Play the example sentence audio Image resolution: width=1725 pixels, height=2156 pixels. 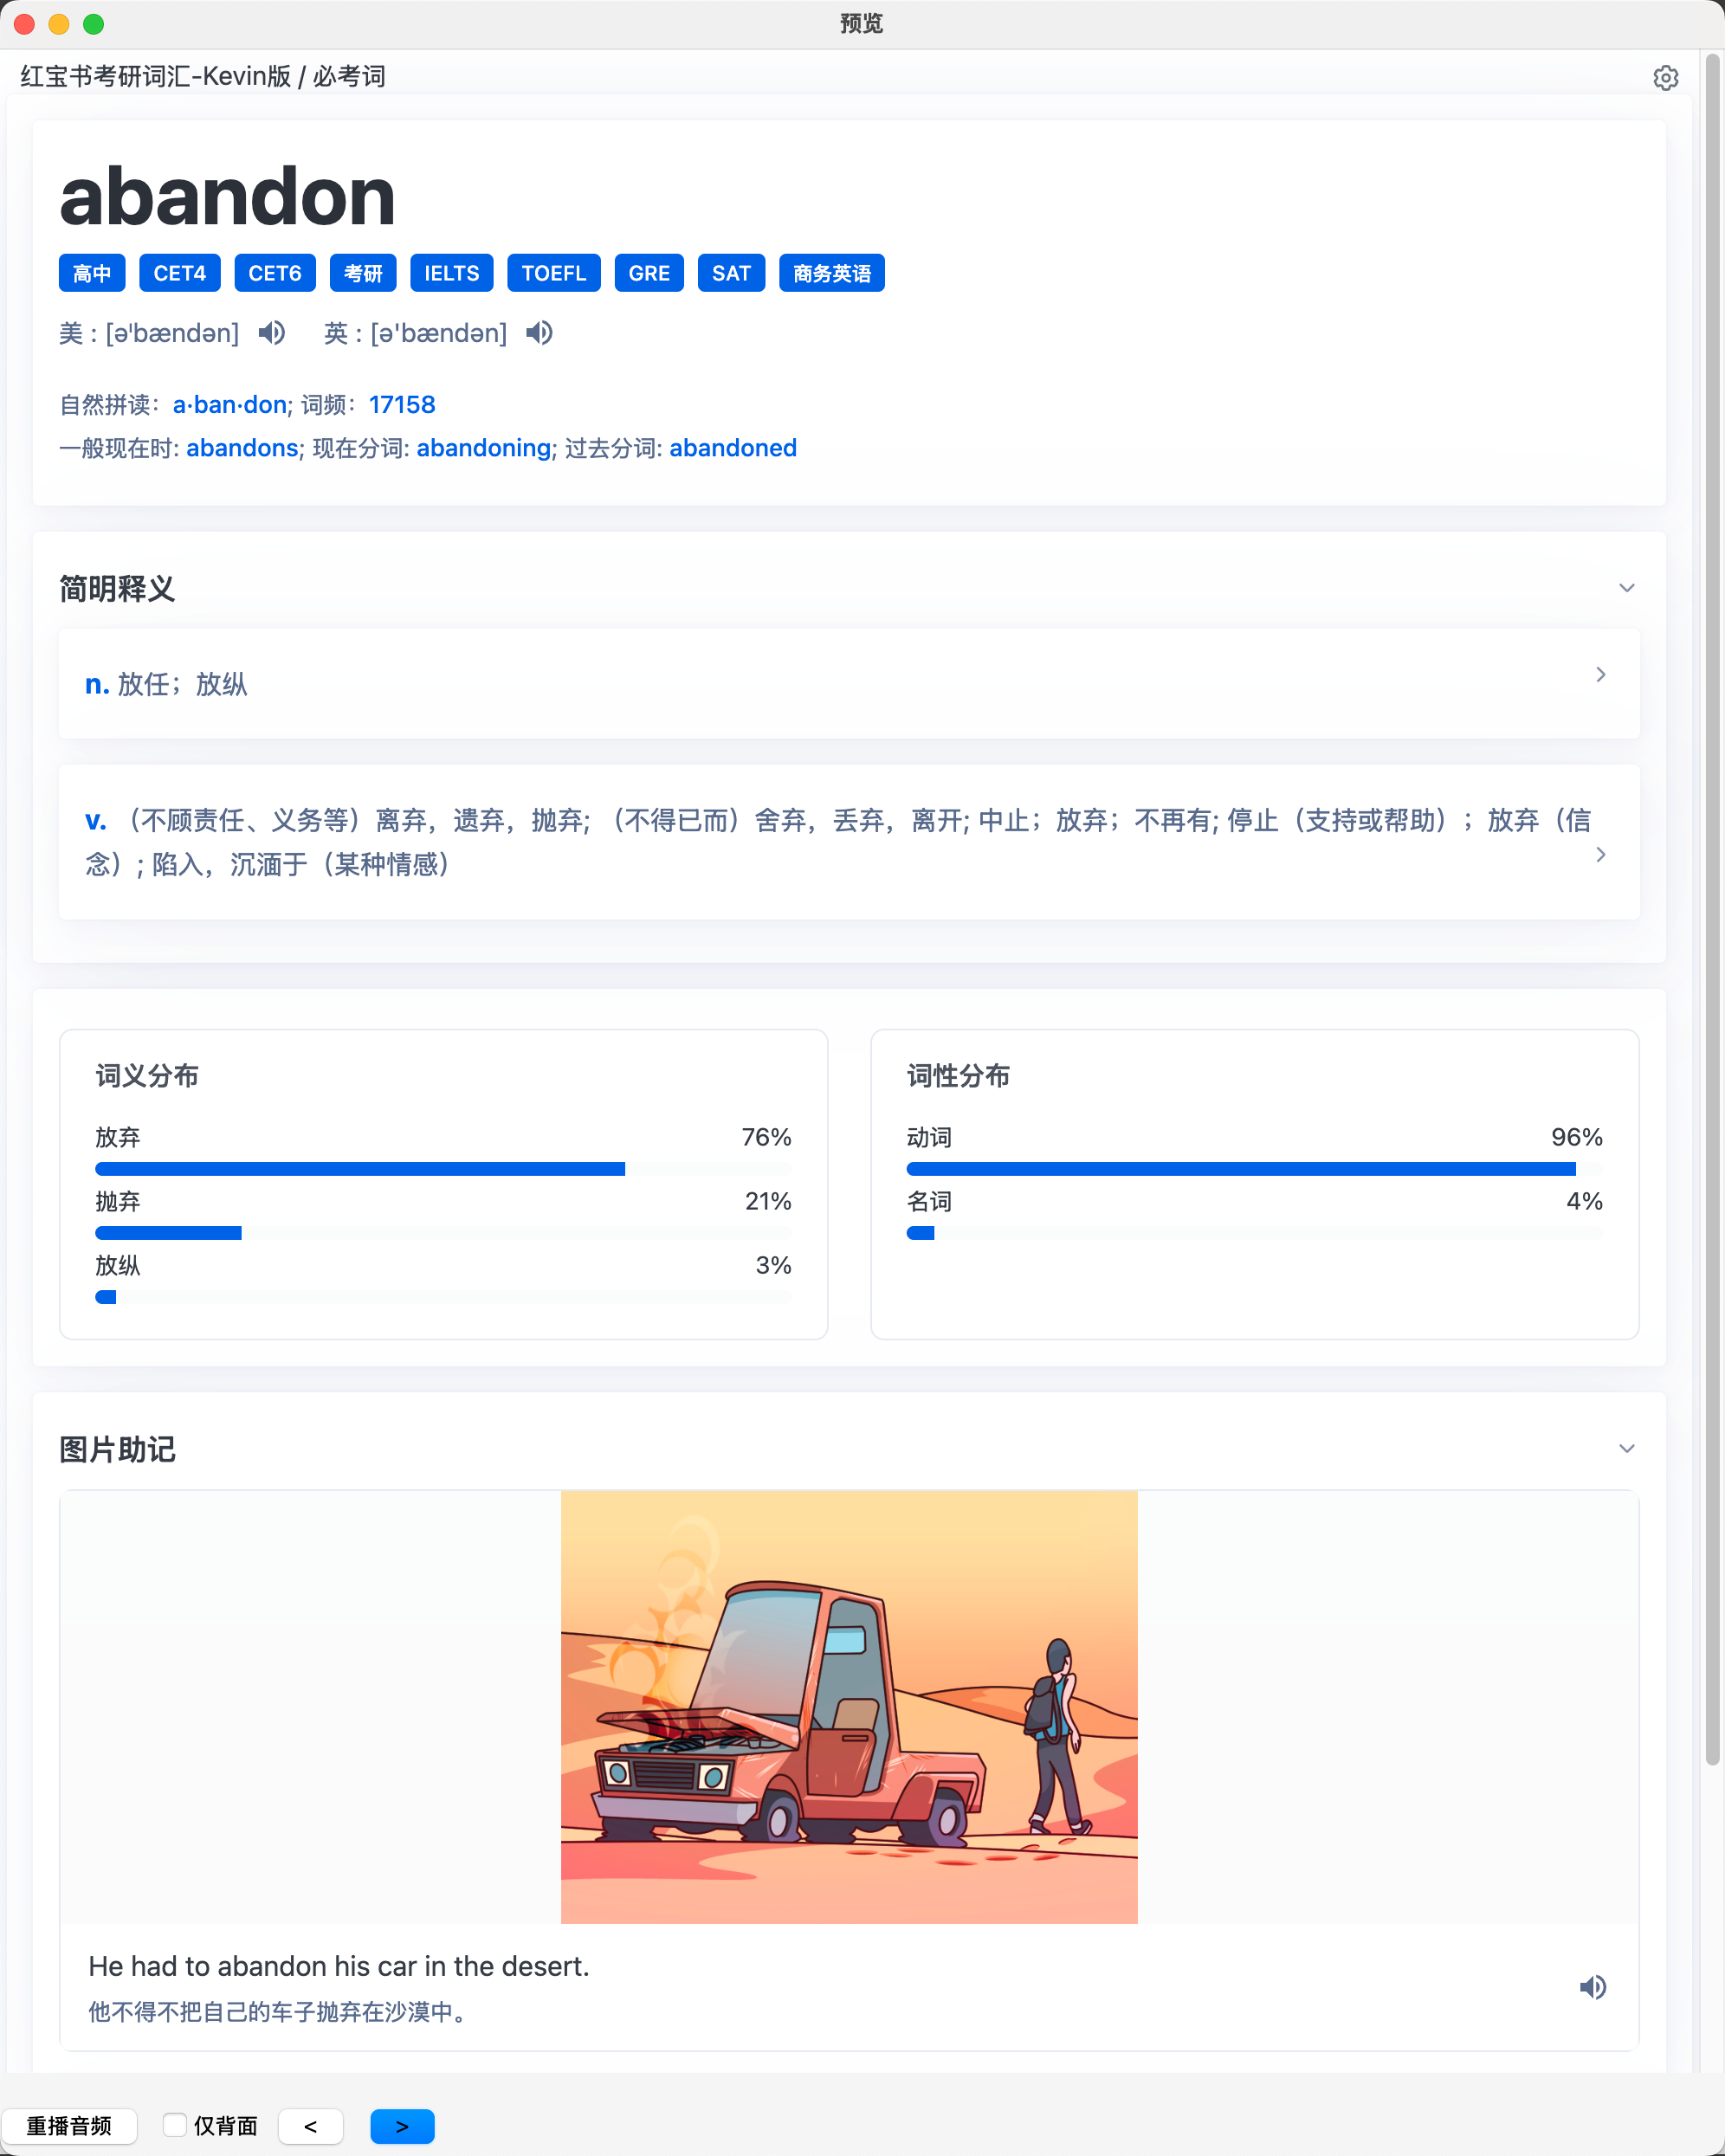pos(1592,1987)
